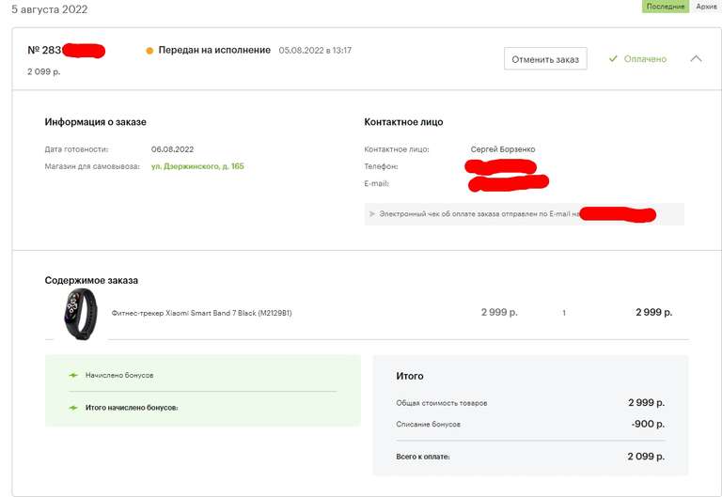722x497 pixels.
Task: Click the Оплачено status label
Action: tap(645, 59)
